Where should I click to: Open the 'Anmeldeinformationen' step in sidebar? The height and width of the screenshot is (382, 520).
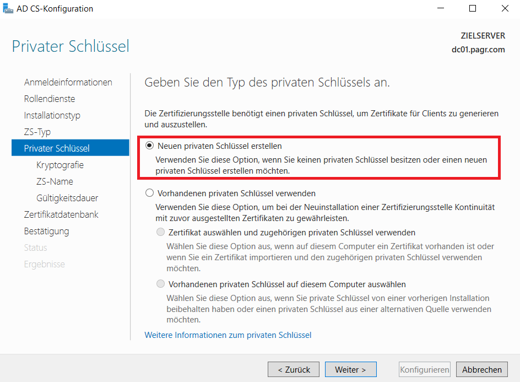[x=68, y=82]
